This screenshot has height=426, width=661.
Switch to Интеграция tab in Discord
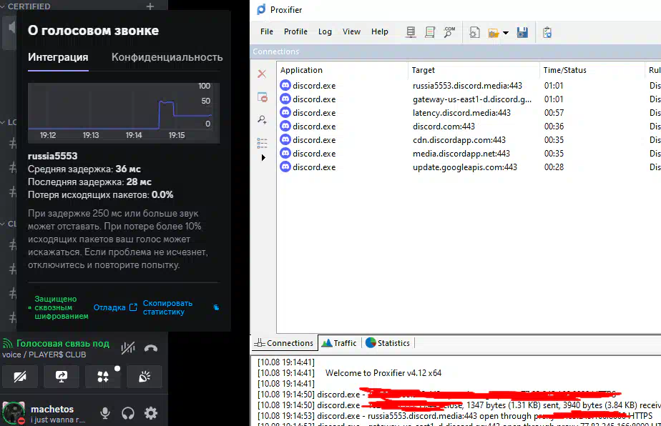[58, 57]
